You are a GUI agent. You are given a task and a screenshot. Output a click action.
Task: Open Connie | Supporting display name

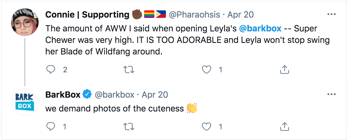(87, 15)
